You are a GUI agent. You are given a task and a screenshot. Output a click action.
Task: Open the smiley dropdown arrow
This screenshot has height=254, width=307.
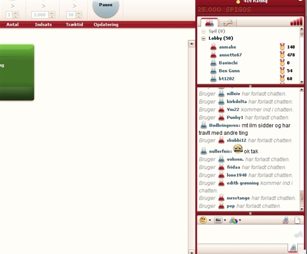tap(210, 220)
